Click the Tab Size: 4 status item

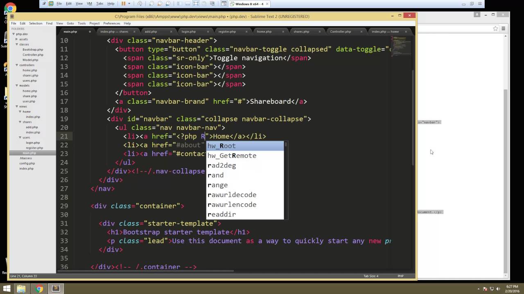(x=371, y=276)
